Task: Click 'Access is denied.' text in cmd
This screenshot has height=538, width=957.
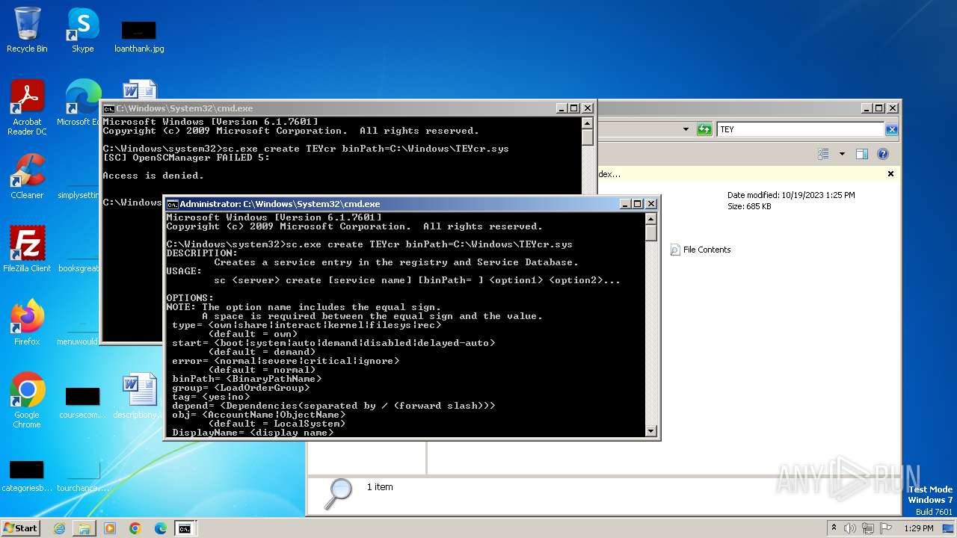Action: (153, 176)
